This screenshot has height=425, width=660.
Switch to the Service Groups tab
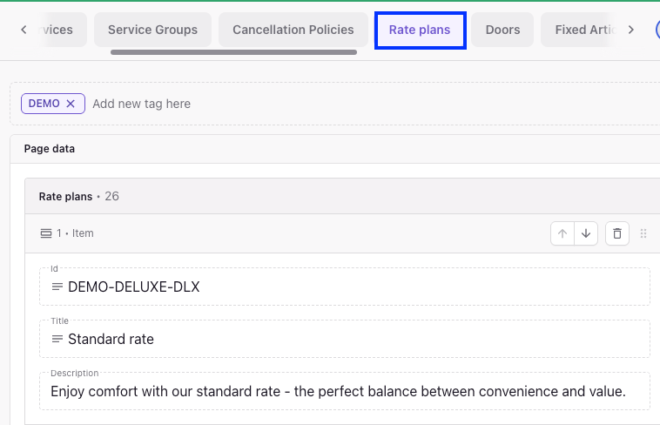click(x=152, y=30)
